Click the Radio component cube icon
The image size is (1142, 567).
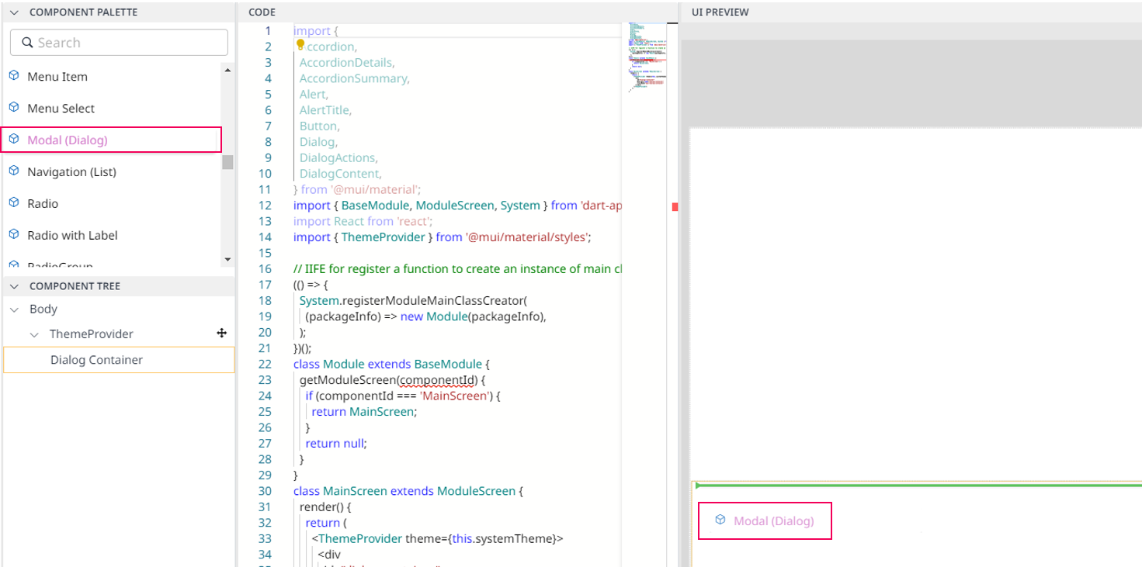pyautogui.click(x=13, y=203)
